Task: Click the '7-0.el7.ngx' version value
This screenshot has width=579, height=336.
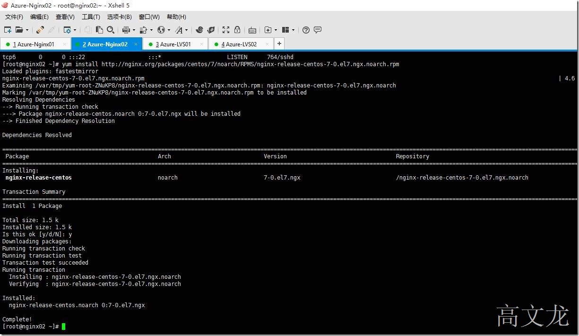Action: coord(282,178)
